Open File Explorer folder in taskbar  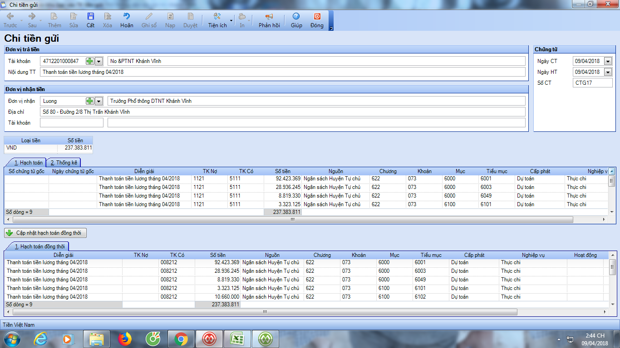96,338
